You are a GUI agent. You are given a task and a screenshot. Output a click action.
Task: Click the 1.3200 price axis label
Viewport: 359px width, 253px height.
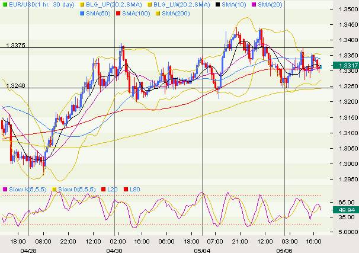348,102
